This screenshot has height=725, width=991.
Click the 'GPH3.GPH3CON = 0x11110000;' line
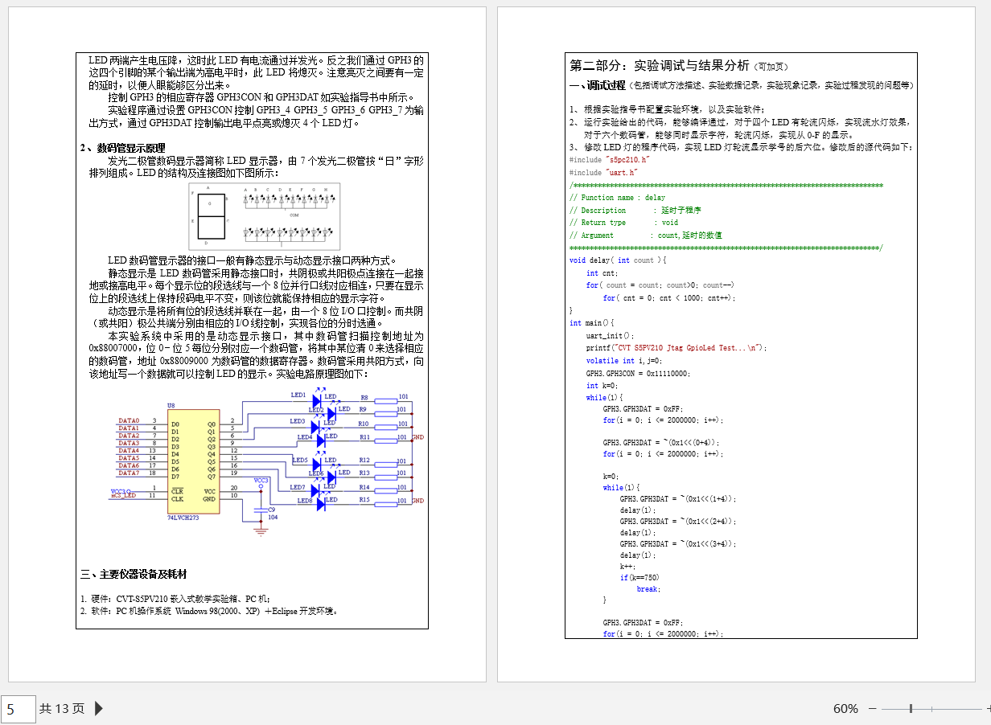[638, 374]
